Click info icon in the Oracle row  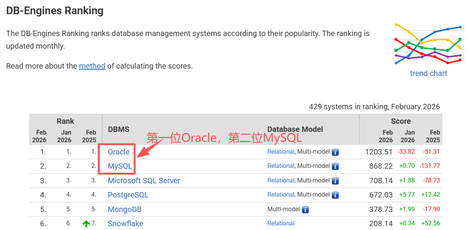[x=335, y=152]
